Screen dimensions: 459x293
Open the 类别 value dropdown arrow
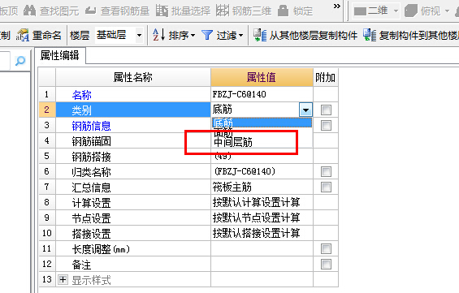click(x=305, y=110)
